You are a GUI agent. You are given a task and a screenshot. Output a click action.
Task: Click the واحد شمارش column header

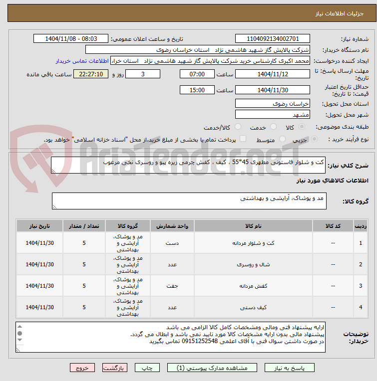172,226
